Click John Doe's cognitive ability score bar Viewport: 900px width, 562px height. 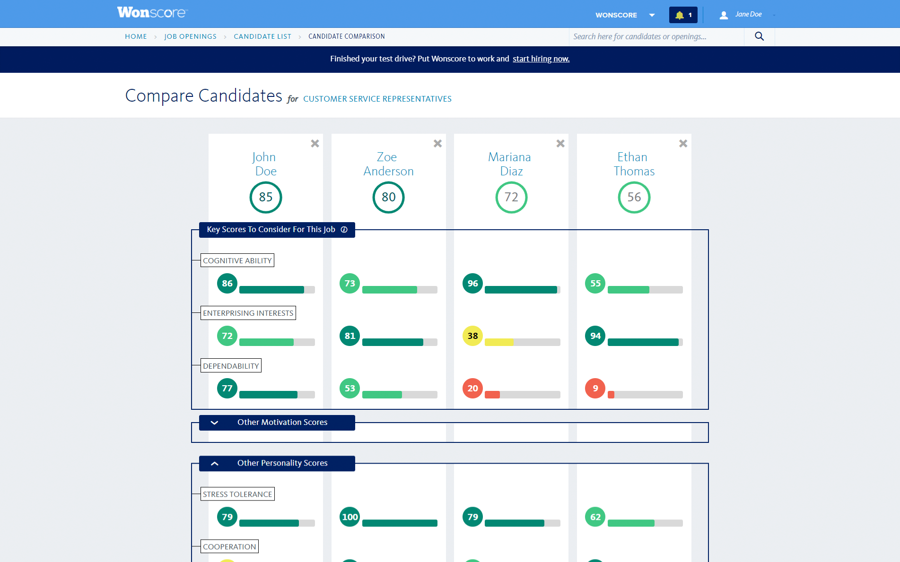pyautogui.click(x=277, y=290)
